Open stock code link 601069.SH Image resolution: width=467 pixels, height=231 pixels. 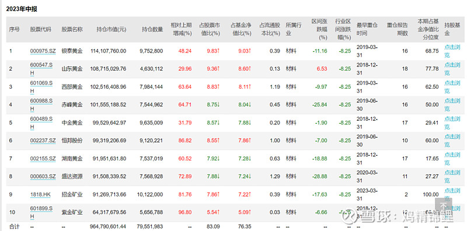[x=41, y=86]
